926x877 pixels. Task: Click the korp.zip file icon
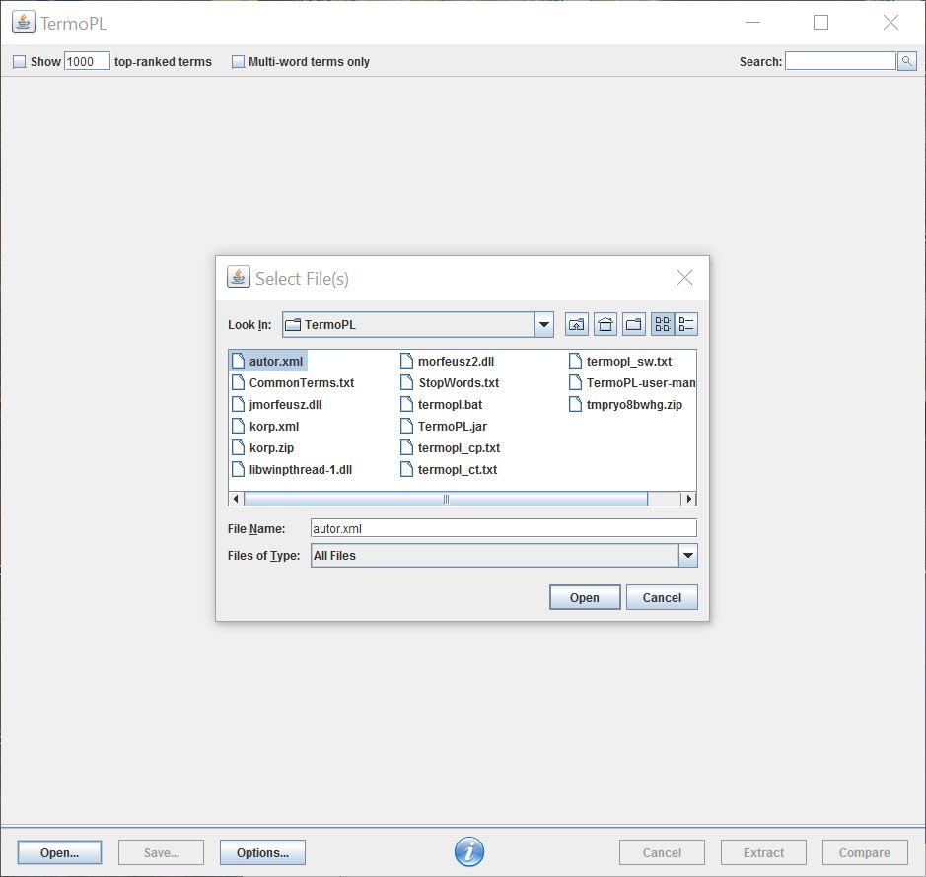[238, 448]
